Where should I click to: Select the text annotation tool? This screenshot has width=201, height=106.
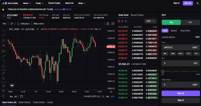pos(4,61)
